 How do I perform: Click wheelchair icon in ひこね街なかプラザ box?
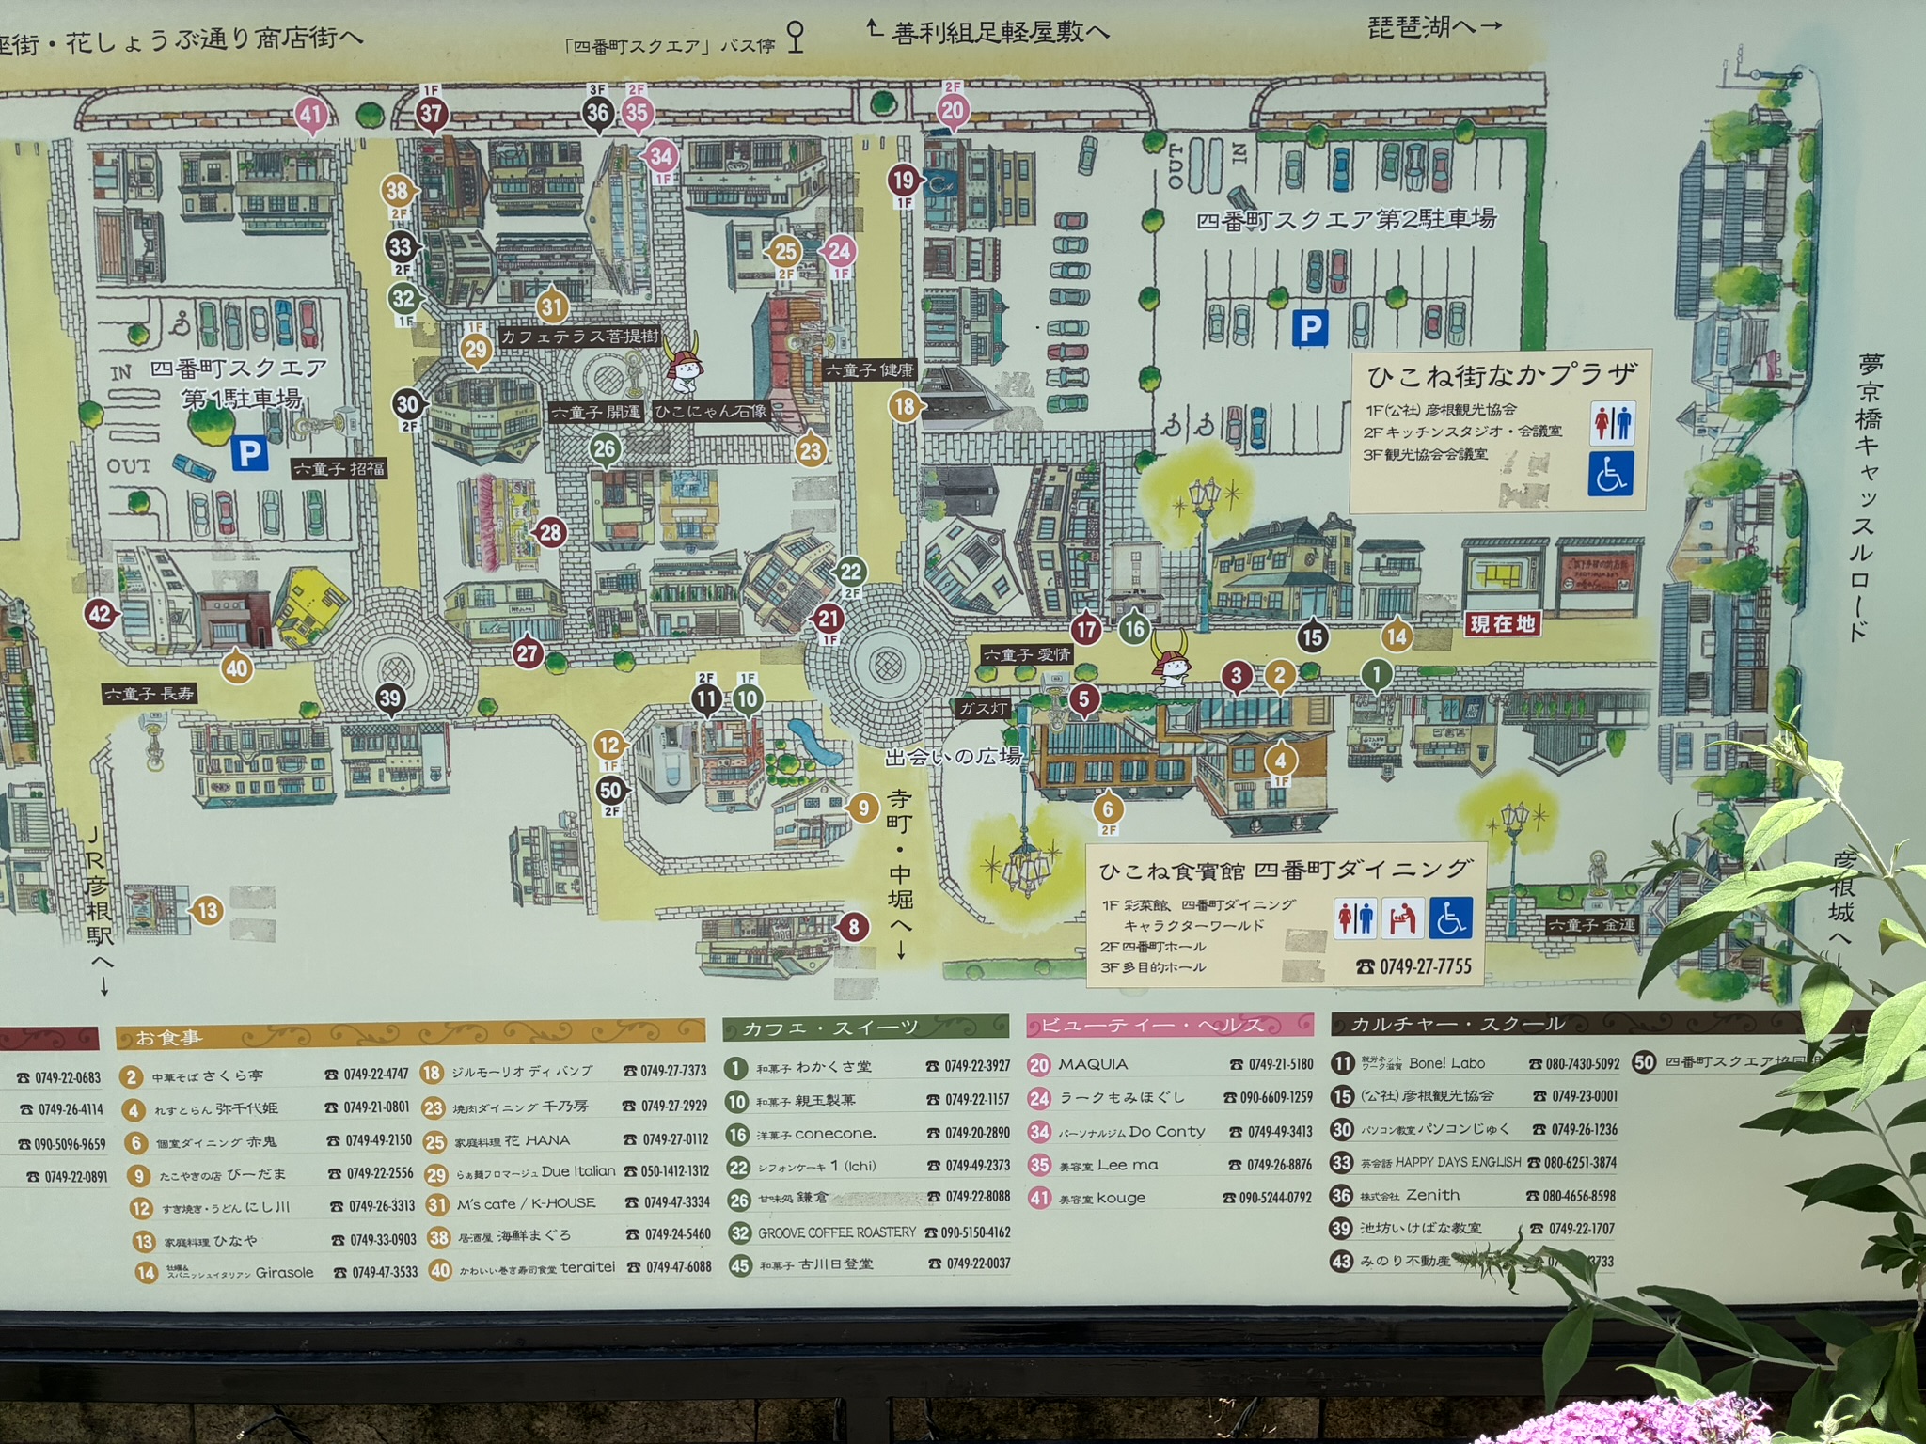click(x=1612, y=474)
